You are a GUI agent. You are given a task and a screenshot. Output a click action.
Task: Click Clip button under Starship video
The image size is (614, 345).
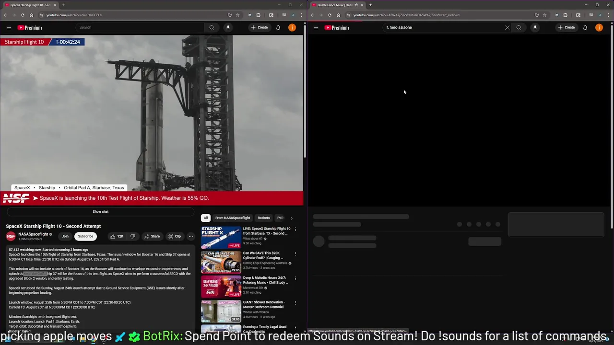coord(175,236)
